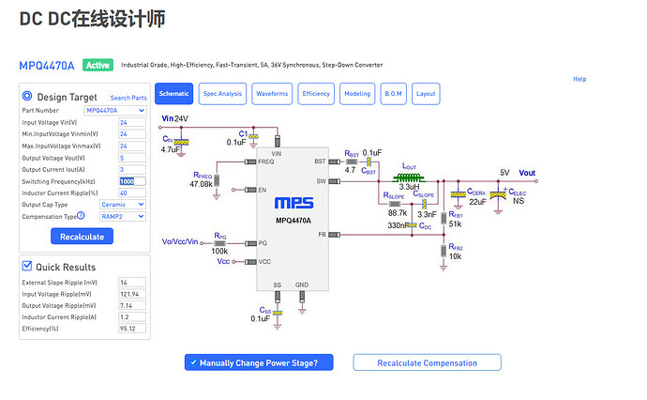Click the converter description text
Viewport: 647px width, 400px height.
coord(251,65)
